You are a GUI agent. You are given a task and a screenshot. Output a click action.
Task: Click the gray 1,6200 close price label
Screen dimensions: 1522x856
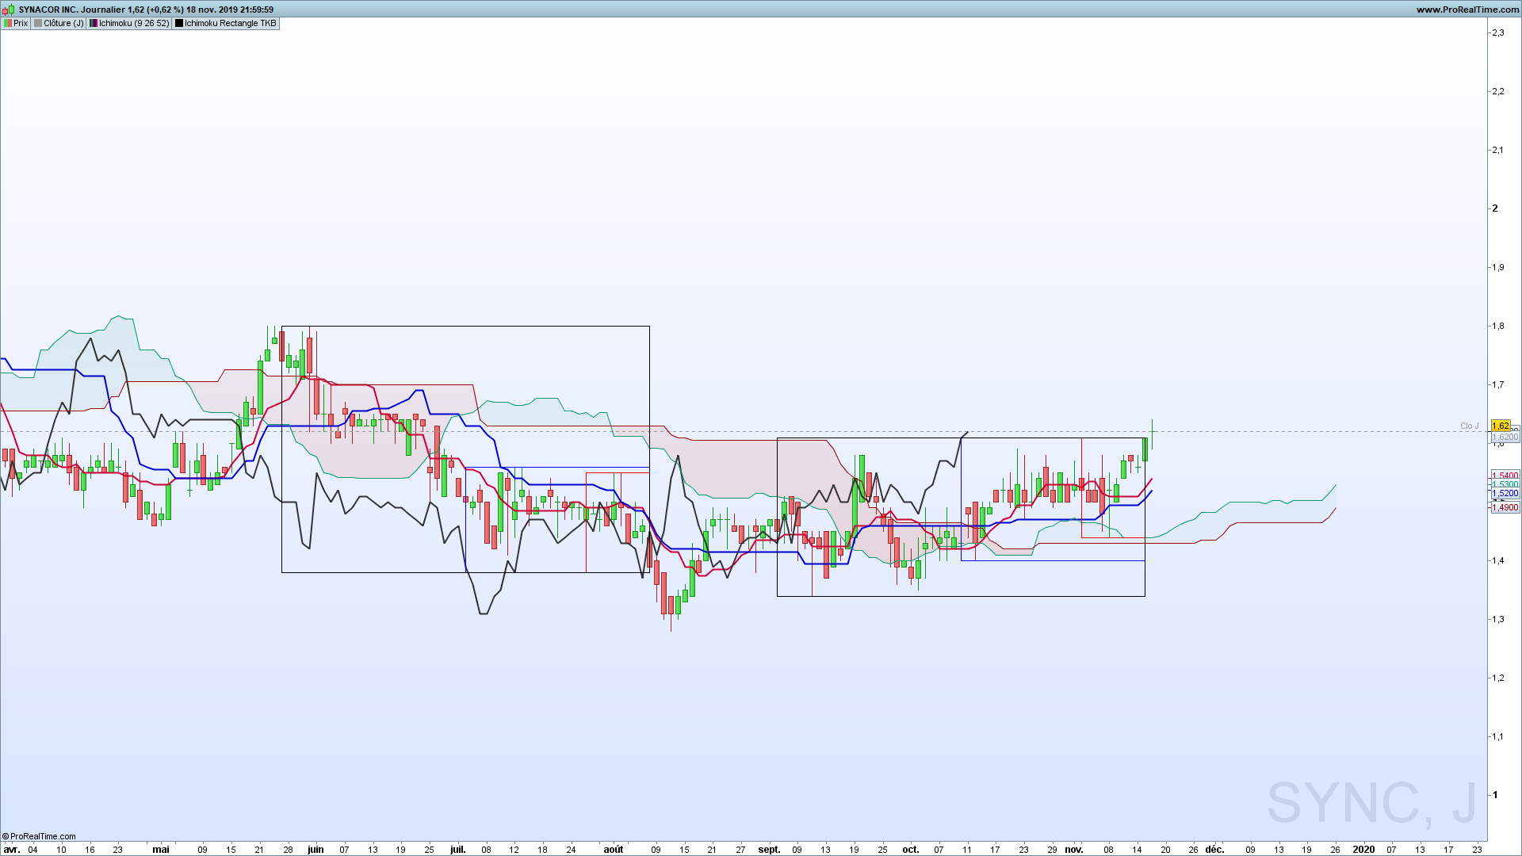click(x=1505, y=437)
